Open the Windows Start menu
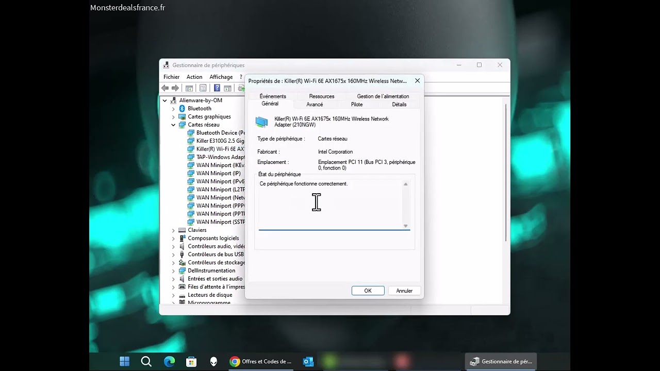The height and width of the screenshot is (371, 660). tap(125, 362)
